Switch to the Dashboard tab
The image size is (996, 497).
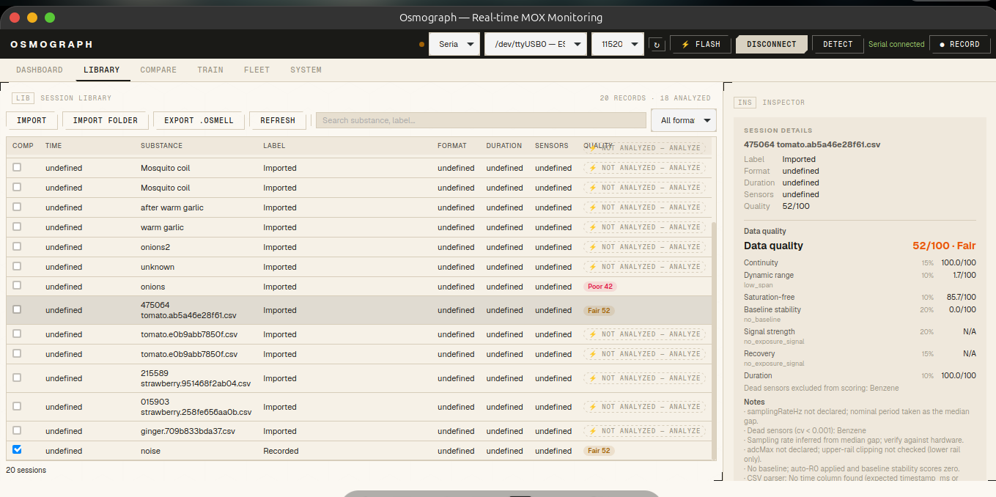tap(40, 70)
